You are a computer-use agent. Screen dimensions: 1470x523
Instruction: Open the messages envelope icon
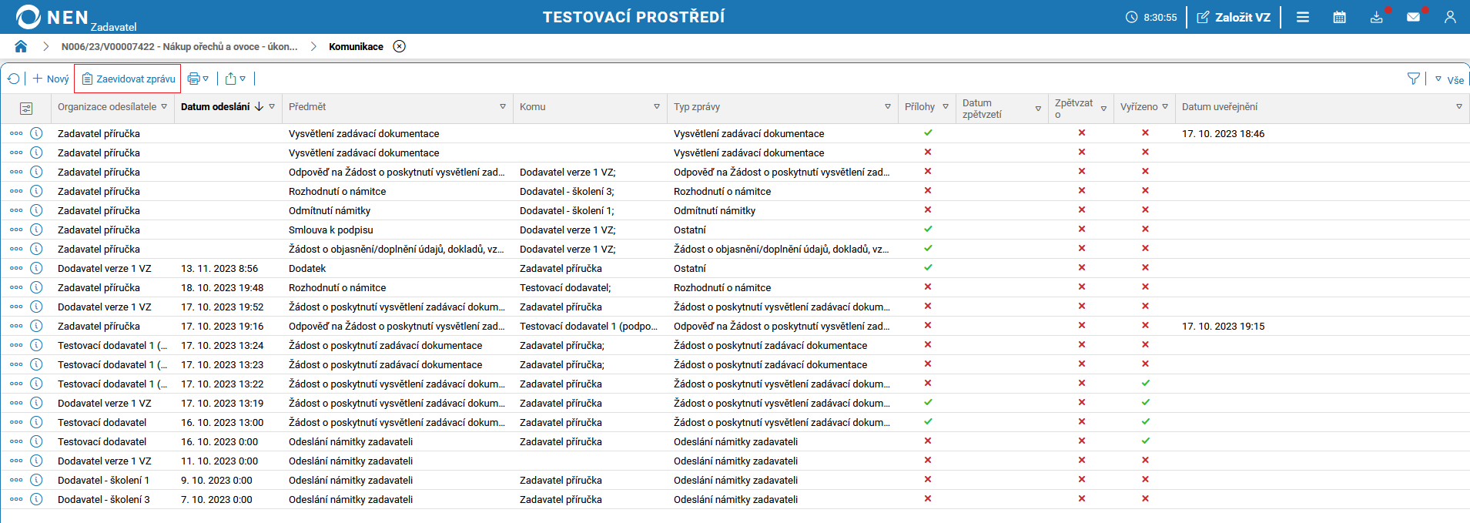[x=1413, y=17]
